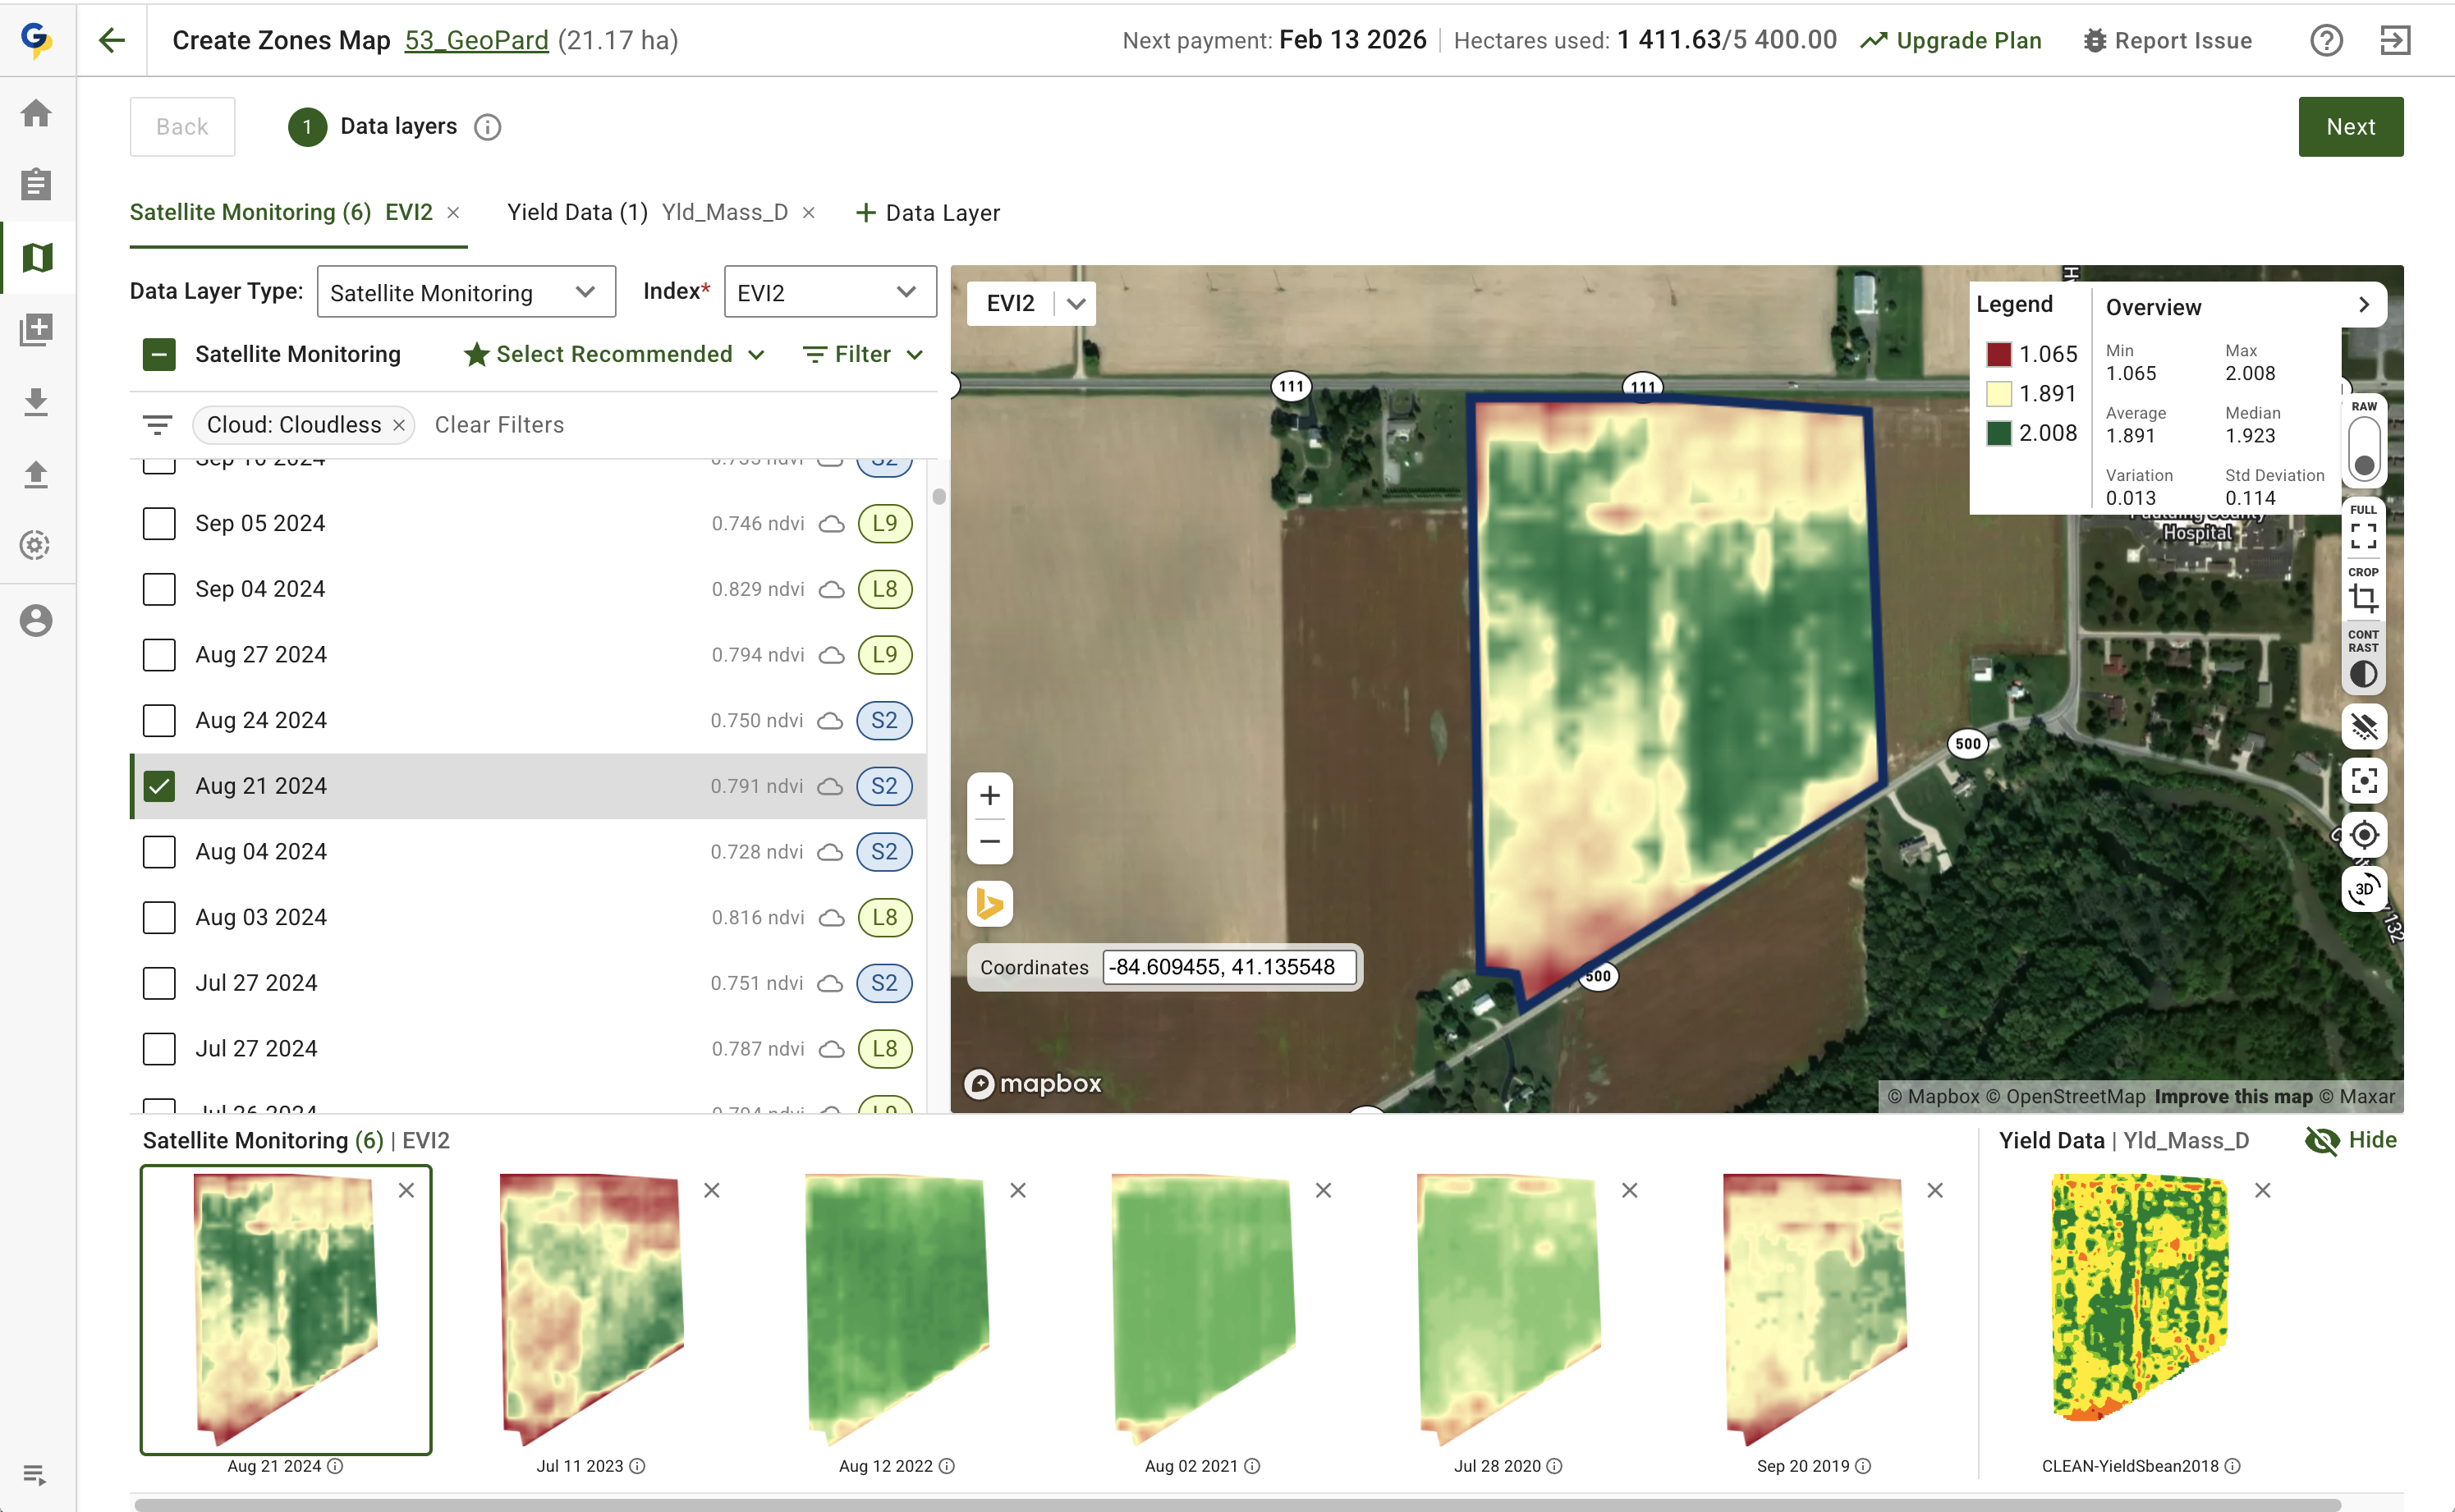The image size is (2455, 1512).
Task: Switch to Yield Data Yld_Mass_D tab
Action: (x=647, y=212)
